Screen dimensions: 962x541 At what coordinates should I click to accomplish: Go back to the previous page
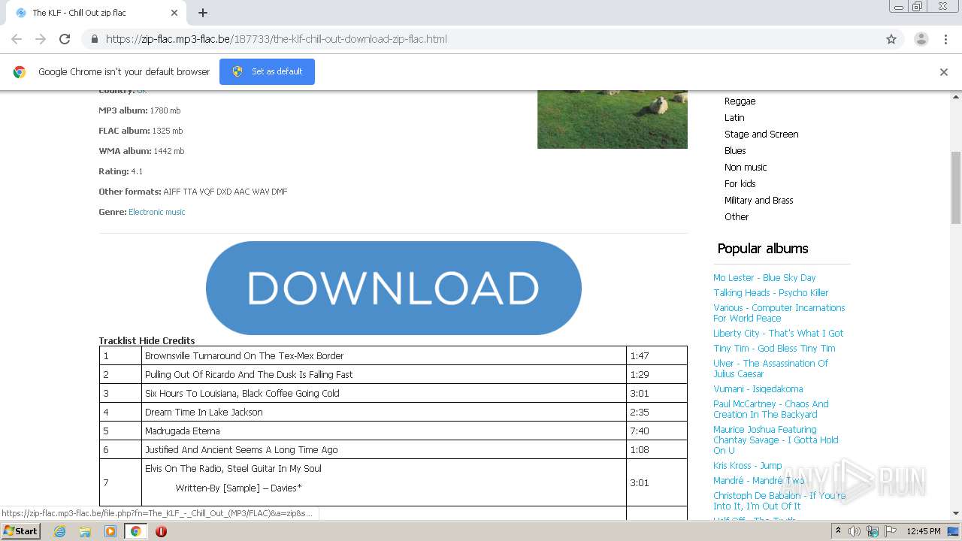click(17, 39)
